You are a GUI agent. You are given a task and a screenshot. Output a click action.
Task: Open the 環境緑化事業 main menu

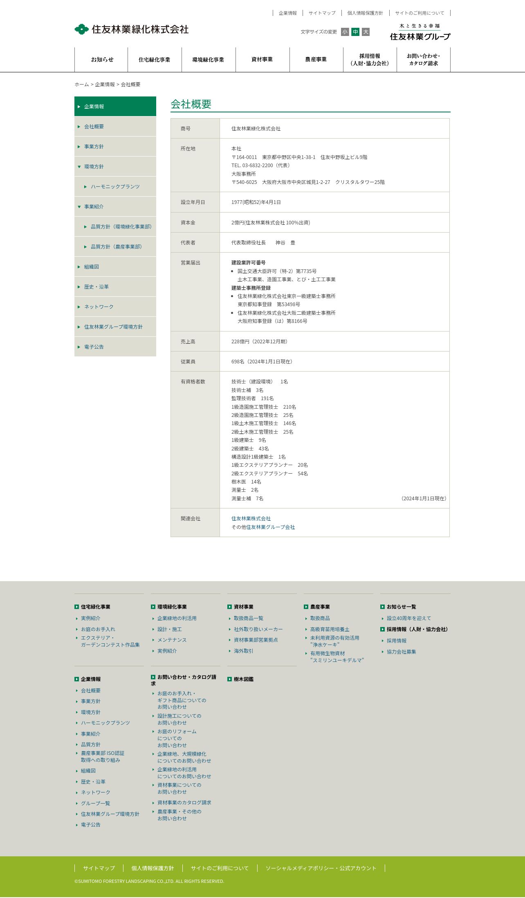tap(209, 60)
